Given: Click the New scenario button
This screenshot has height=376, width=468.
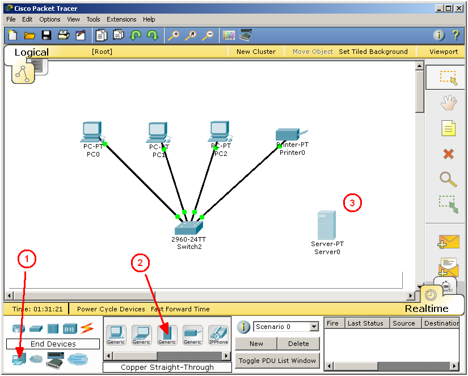Looking at the screenshot, I should pyautogui.click(x=256, y=344).
